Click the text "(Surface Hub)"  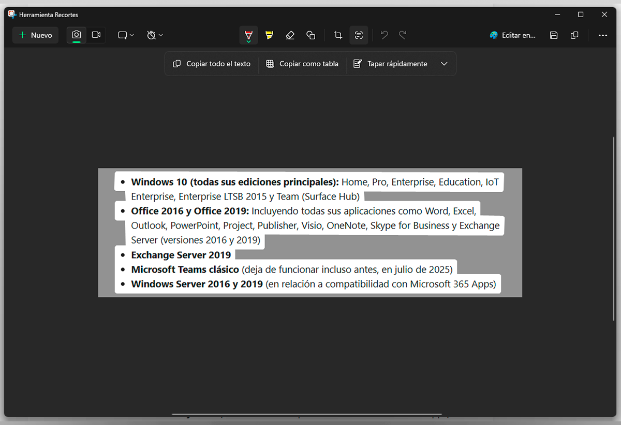click(331, 196)
